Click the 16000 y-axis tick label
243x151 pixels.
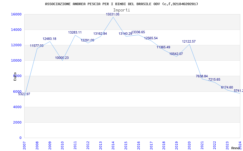pyautogui.click(x=16, y=14)
